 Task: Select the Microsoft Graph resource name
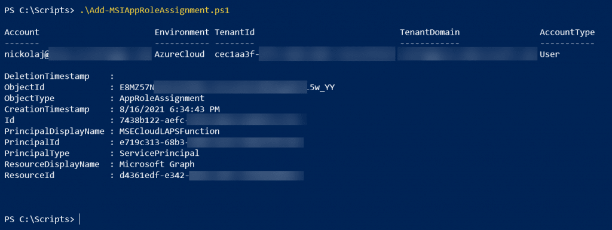157,164
